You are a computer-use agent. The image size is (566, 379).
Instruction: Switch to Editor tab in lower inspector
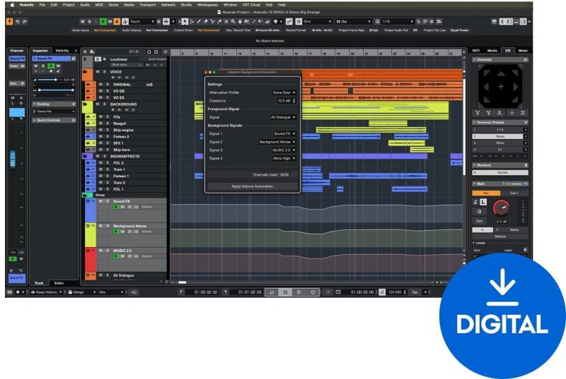[59, 283]
